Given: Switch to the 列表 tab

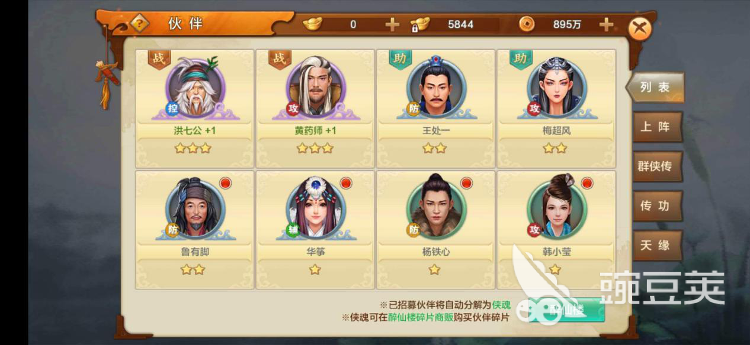Looking at the screenshot, I should (x=655, y=87).
